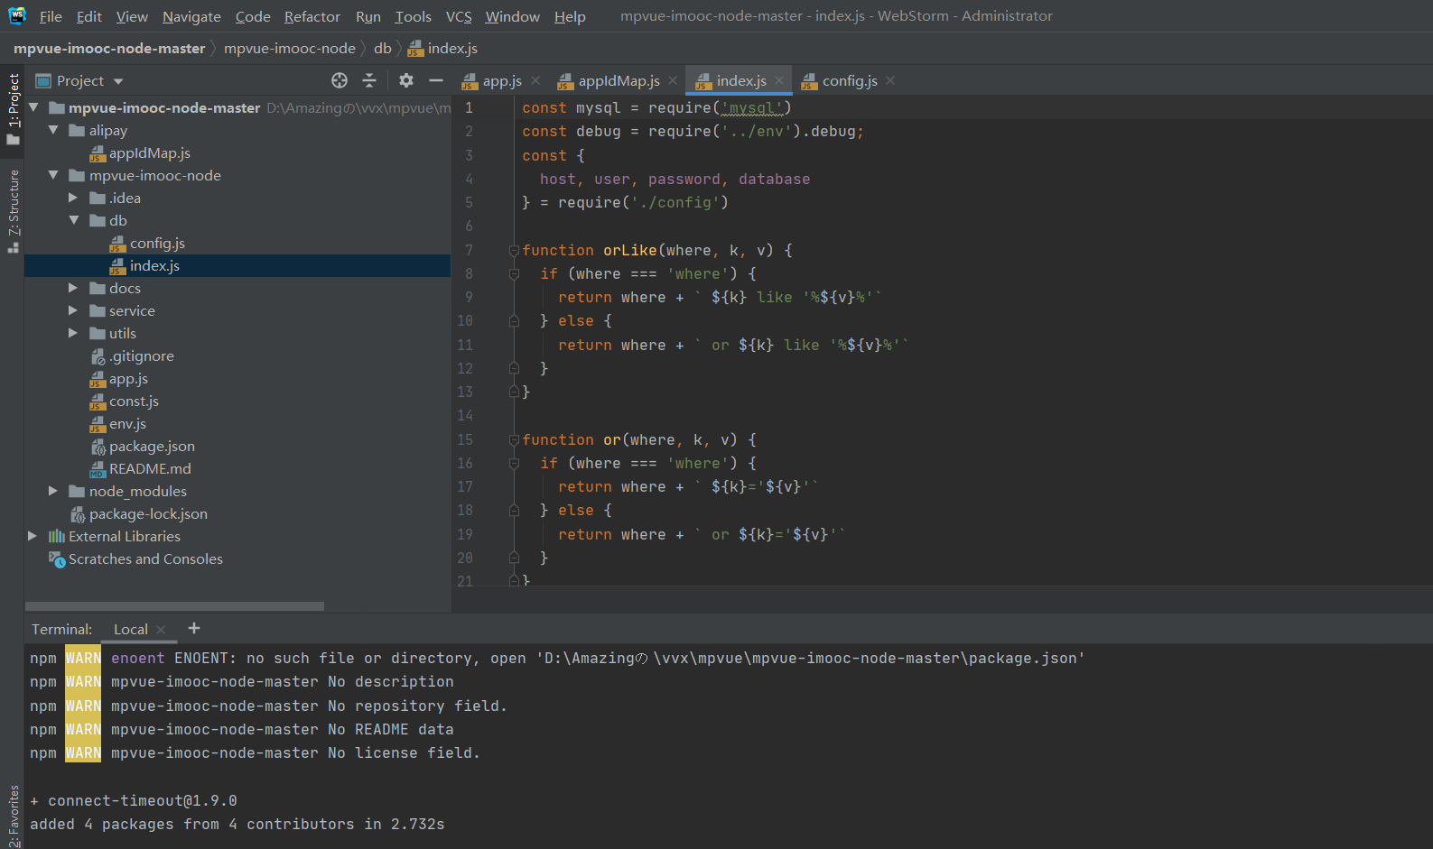The width and height of the screenshot is (1433, 849).
Task: Fold the if block at line 8
Action: (x=514, y=273)
